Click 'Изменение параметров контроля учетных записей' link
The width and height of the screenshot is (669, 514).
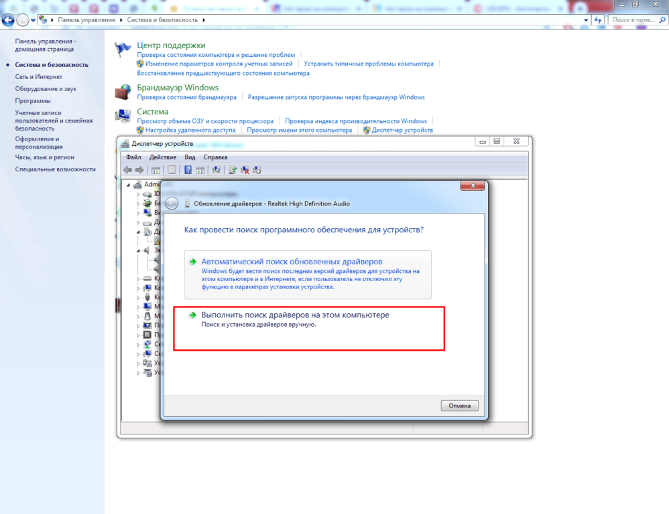tap(219, 64)
